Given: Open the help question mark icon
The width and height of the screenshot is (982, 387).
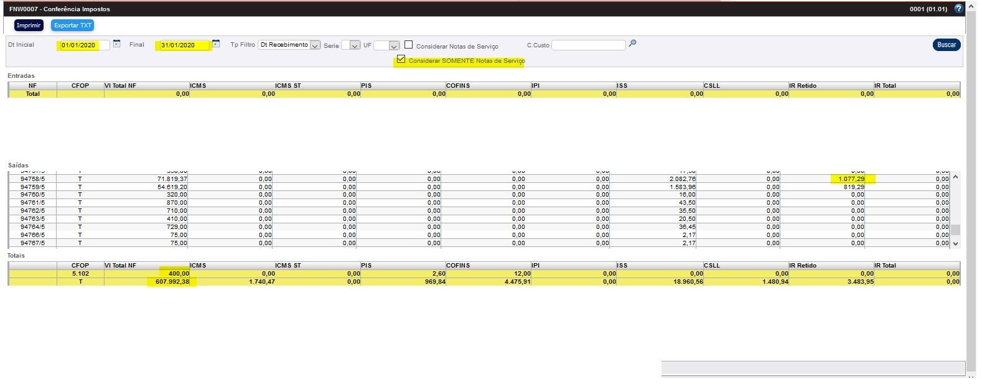Looking at the screenshot, I should 958,9.
